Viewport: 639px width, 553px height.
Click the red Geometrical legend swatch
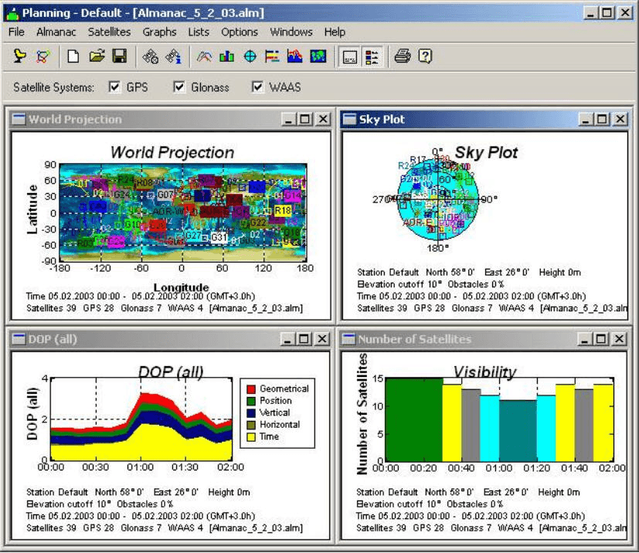click(x=250, y=388)
